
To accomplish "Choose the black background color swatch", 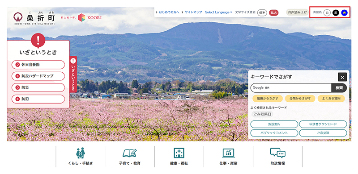I will click(x=336, y=13).
